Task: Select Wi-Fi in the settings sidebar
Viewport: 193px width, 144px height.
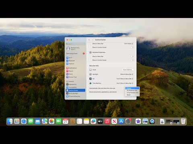Action: click(76, 58)
